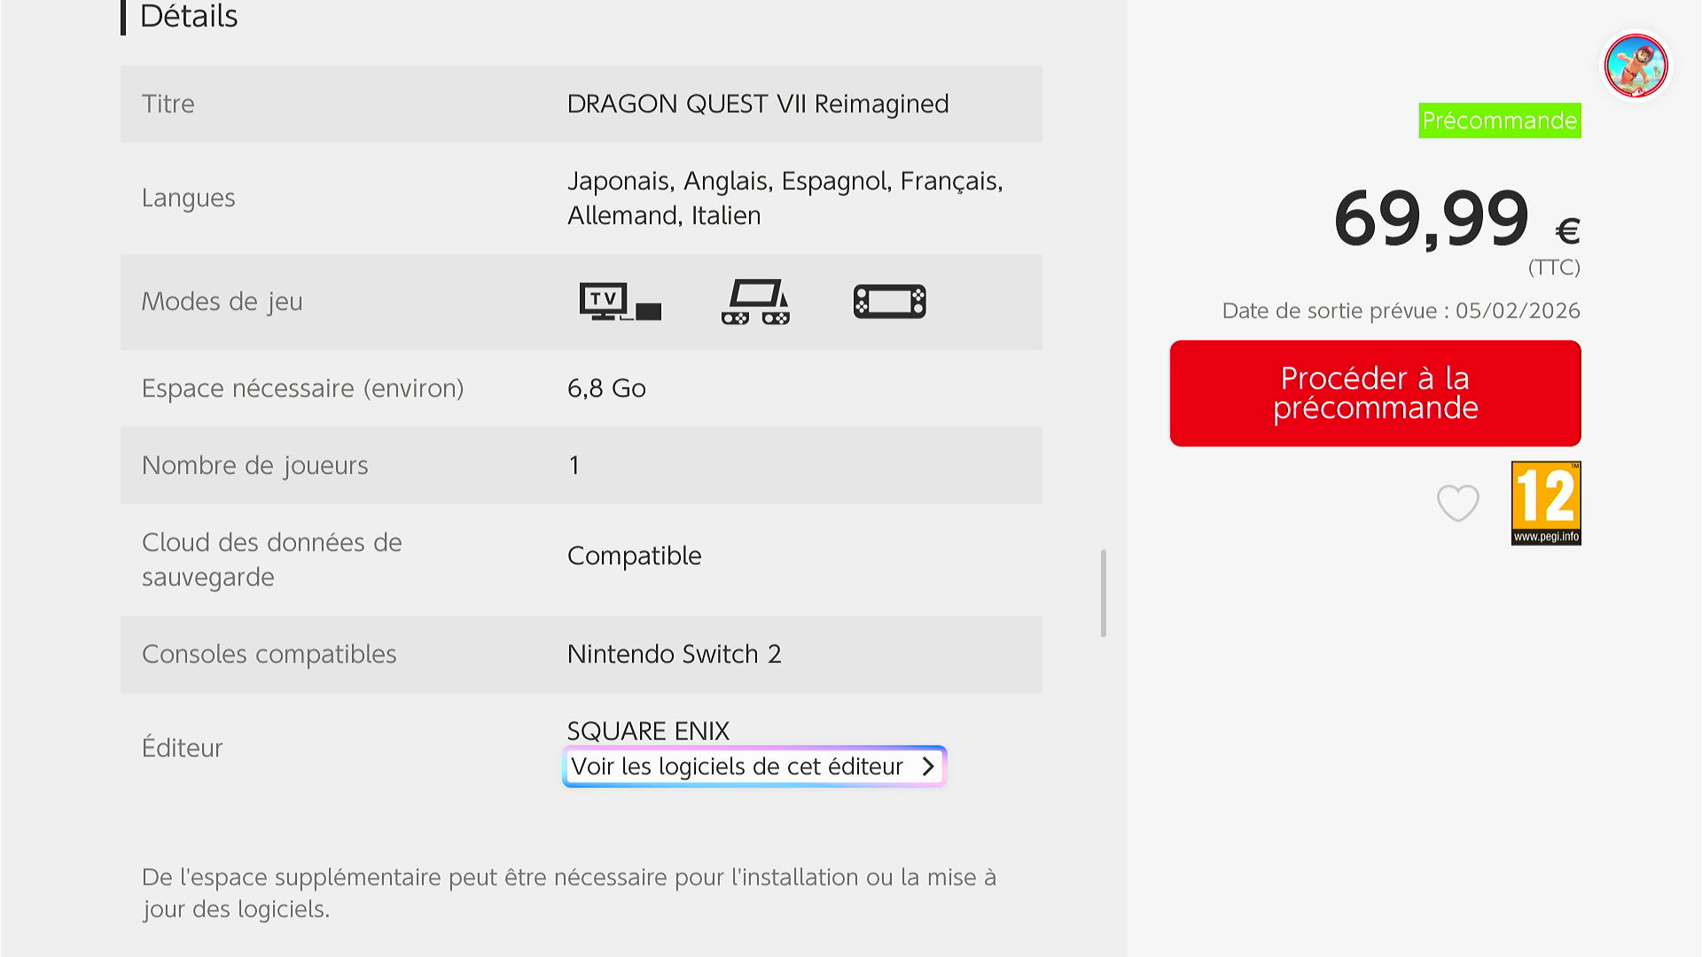Click the Consoles compatibles row
The width and height of the screenshot is (1702, 957).
(x=581, y=654)
